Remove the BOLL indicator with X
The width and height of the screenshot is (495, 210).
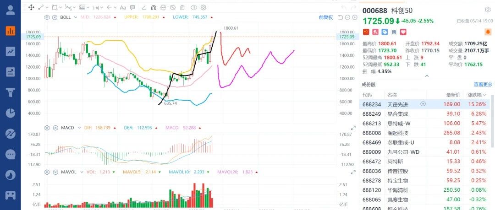point(55,17)
